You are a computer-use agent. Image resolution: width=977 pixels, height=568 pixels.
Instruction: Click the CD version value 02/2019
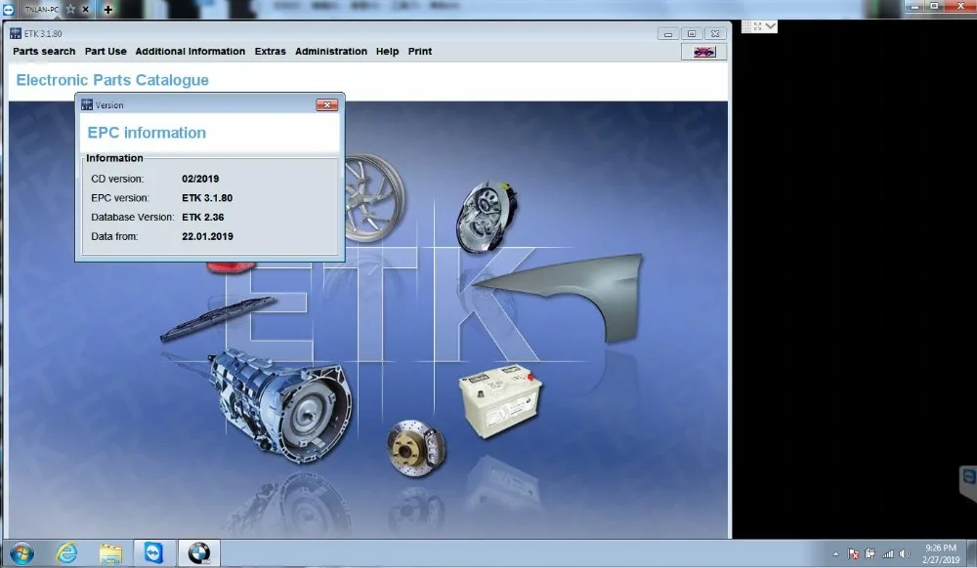pyautogui.click(x=200, y=179)
